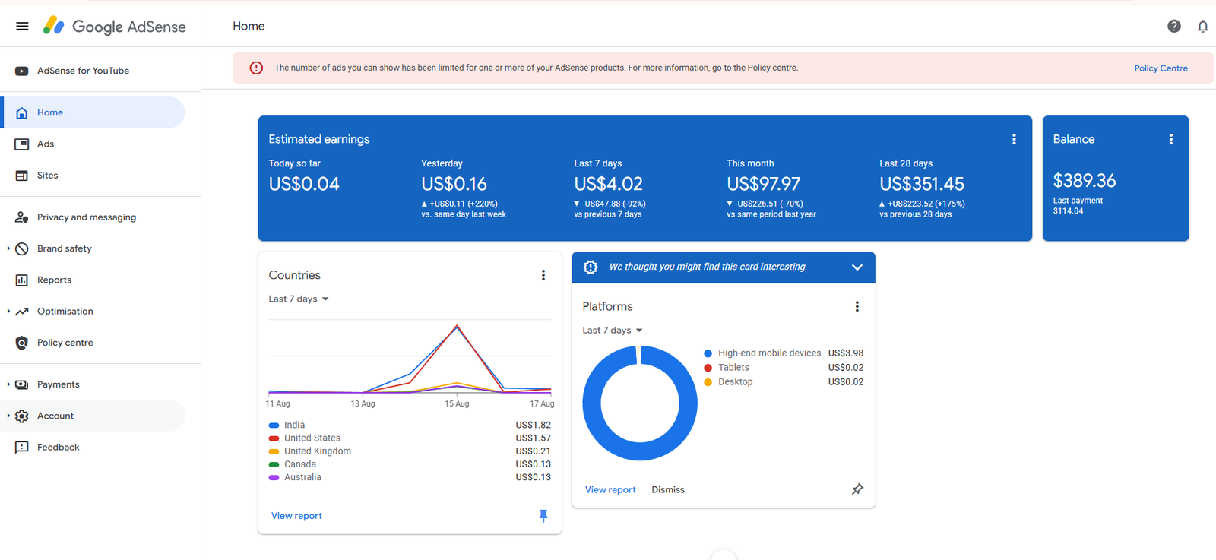
Task: Open Balance card options menu
Action: pos(1171,139)
